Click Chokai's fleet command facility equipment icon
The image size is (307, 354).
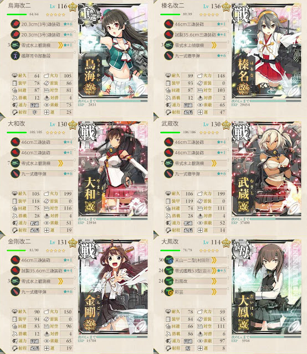[x=15, y=55]
